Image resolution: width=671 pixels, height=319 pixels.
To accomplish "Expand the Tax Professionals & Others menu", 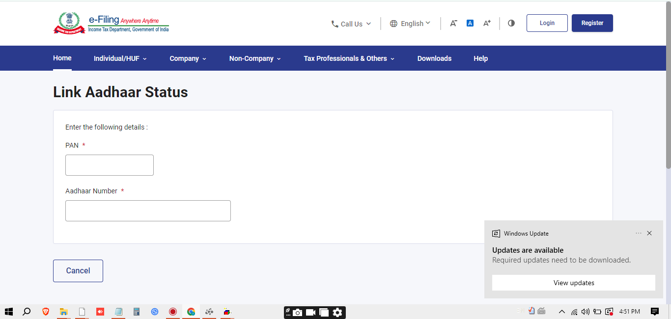I will [x=349, y=58].
